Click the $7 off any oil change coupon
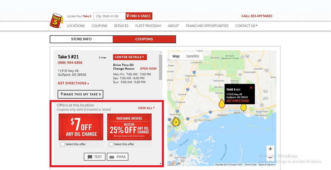This screenshot has width=331, height=170. [x=81, y=127]
